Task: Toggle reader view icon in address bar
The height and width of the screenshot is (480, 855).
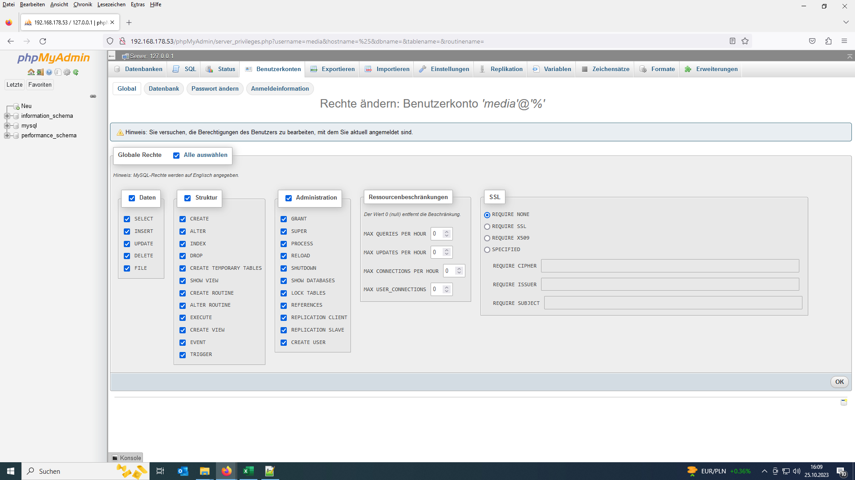Action: pyautogui.click(x=732, y=41)
